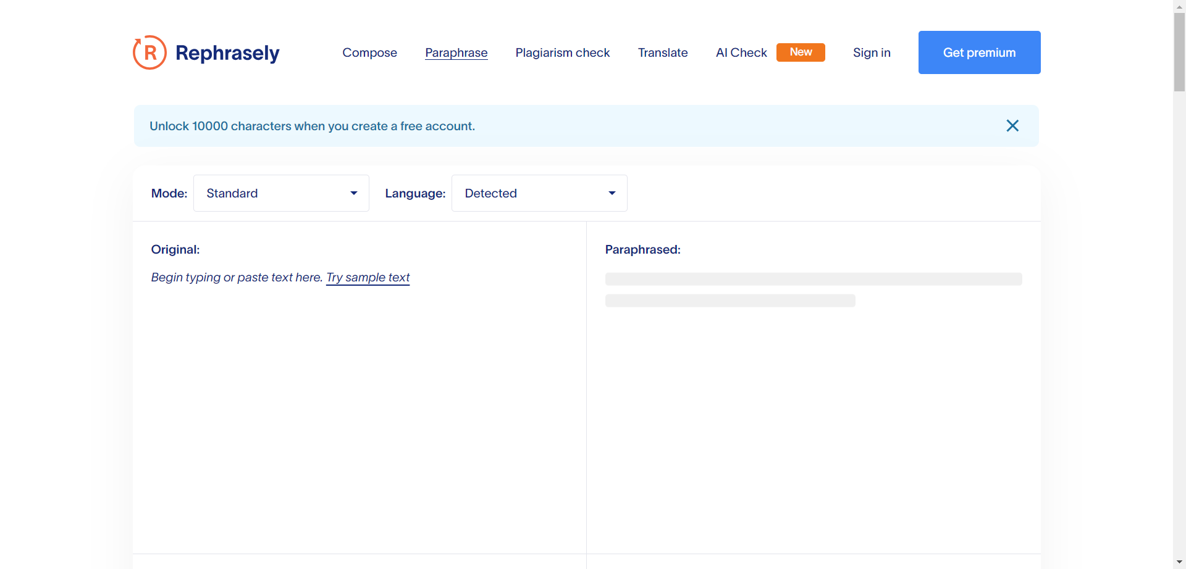Click the Rephrasely circular R logo icon
Screen dimensions: 1186x569
pos(149,52)
